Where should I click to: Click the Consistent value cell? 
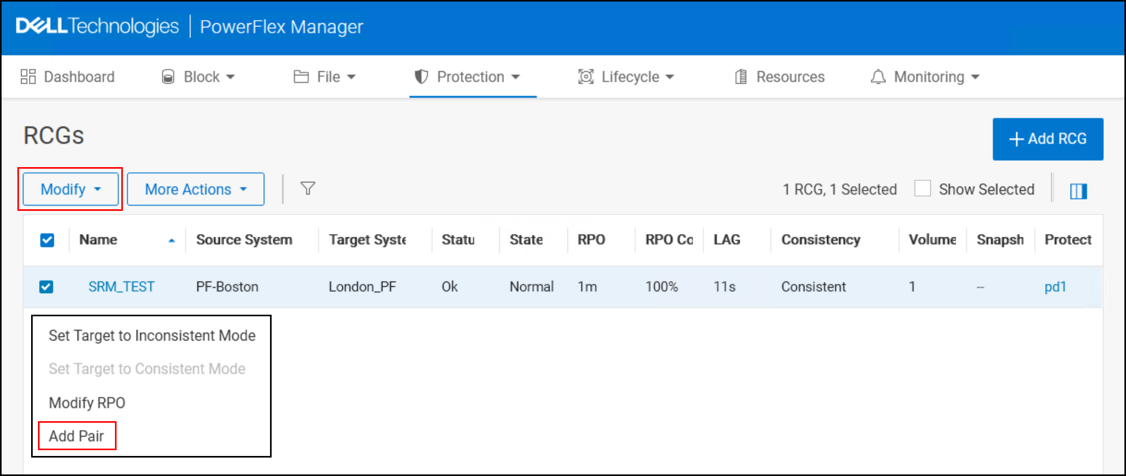click(x=814, y=287)
